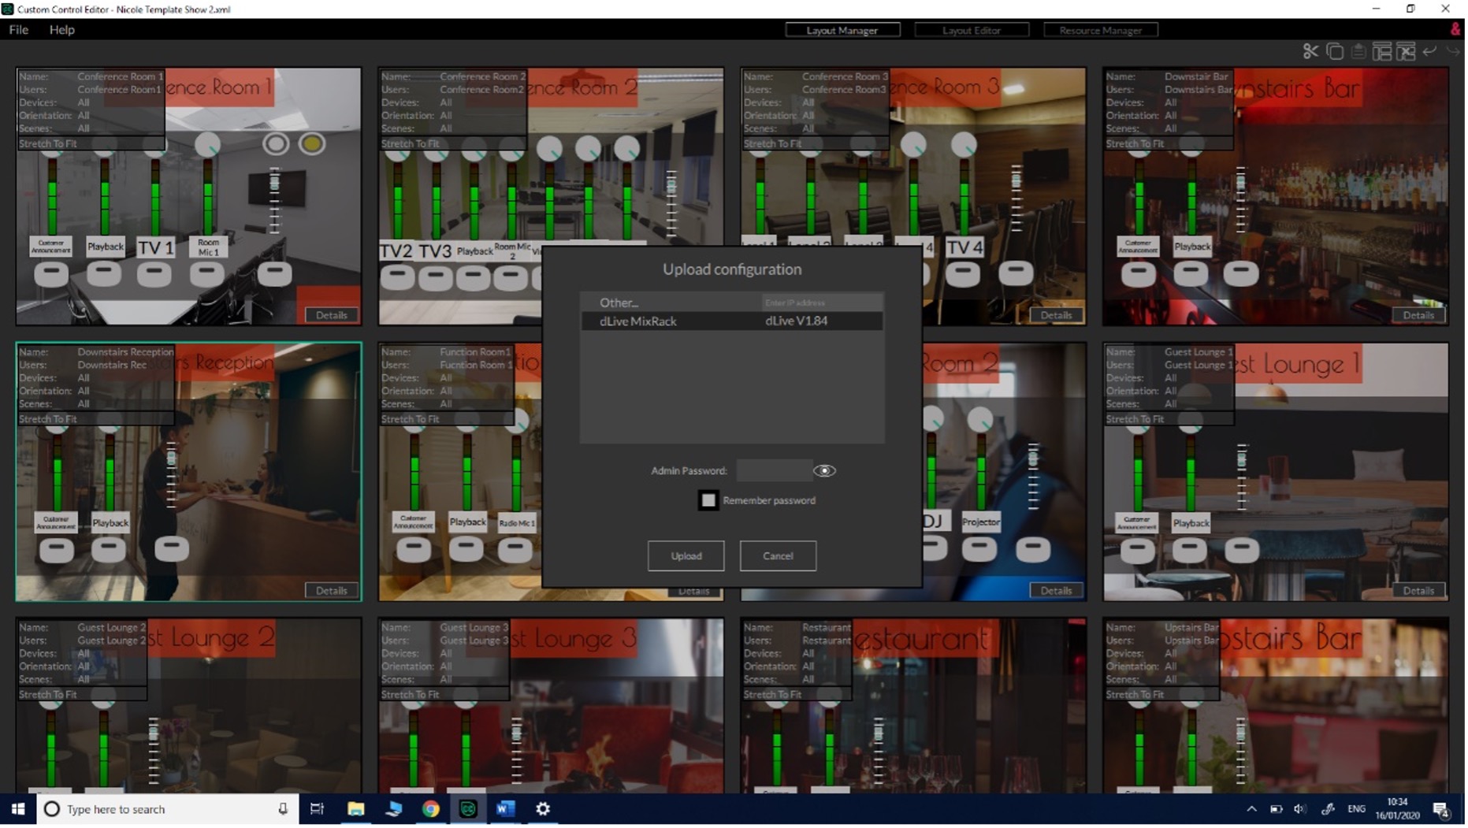1468x828 pixels.
Task: Click the taskbar search box
Action: [x=168, y=811]
